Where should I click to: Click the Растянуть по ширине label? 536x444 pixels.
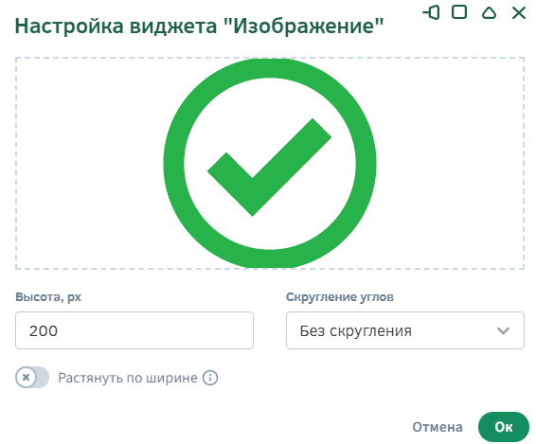click(x=128, y=378)
